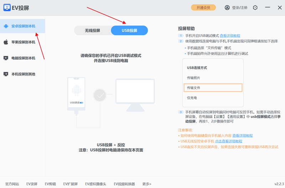Image resolution: width=285 pixels, height=188 pixels.
Task: Open 登录/注册 login link
Action: (239, 7)
